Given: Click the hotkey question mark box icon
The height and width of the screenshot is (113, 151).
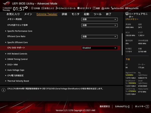Looking at the screenshot, I should point(147,106).
